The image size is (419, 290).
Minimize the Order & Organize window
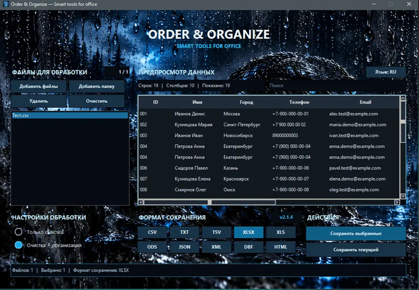tap(374, 4)
